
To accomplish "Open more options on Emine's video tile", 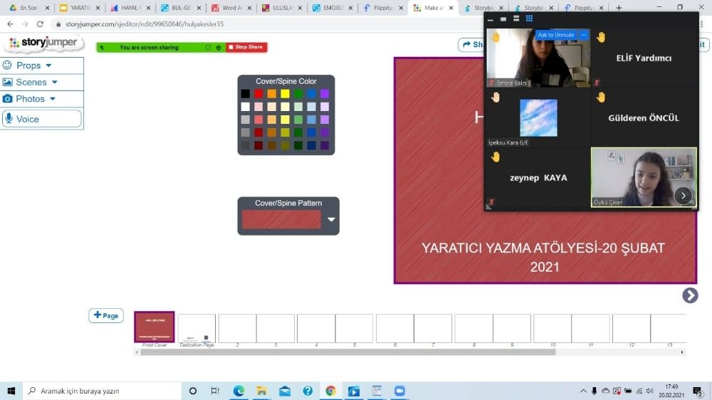I will [x=584, y=35].
